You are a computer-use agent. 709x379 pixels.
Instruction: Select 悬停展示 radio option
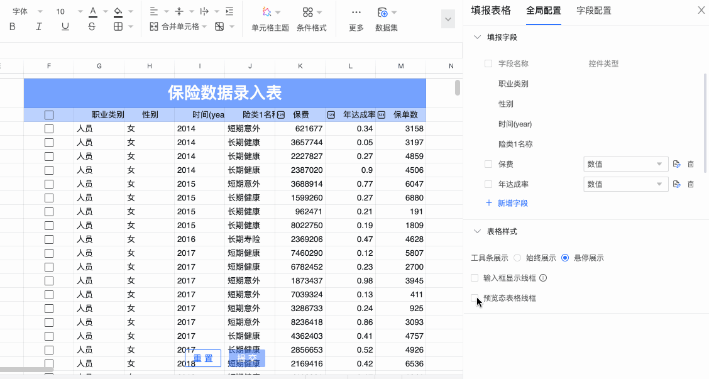point(565,258)
